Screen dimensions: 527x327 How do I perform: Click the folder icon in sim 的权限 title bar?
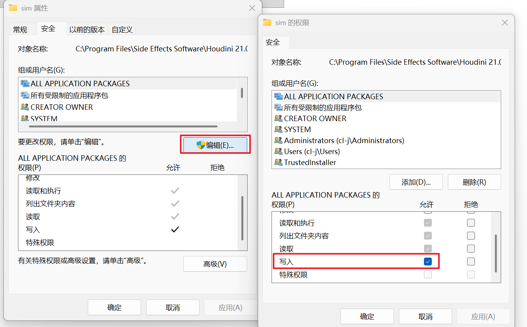click(267, 22)
